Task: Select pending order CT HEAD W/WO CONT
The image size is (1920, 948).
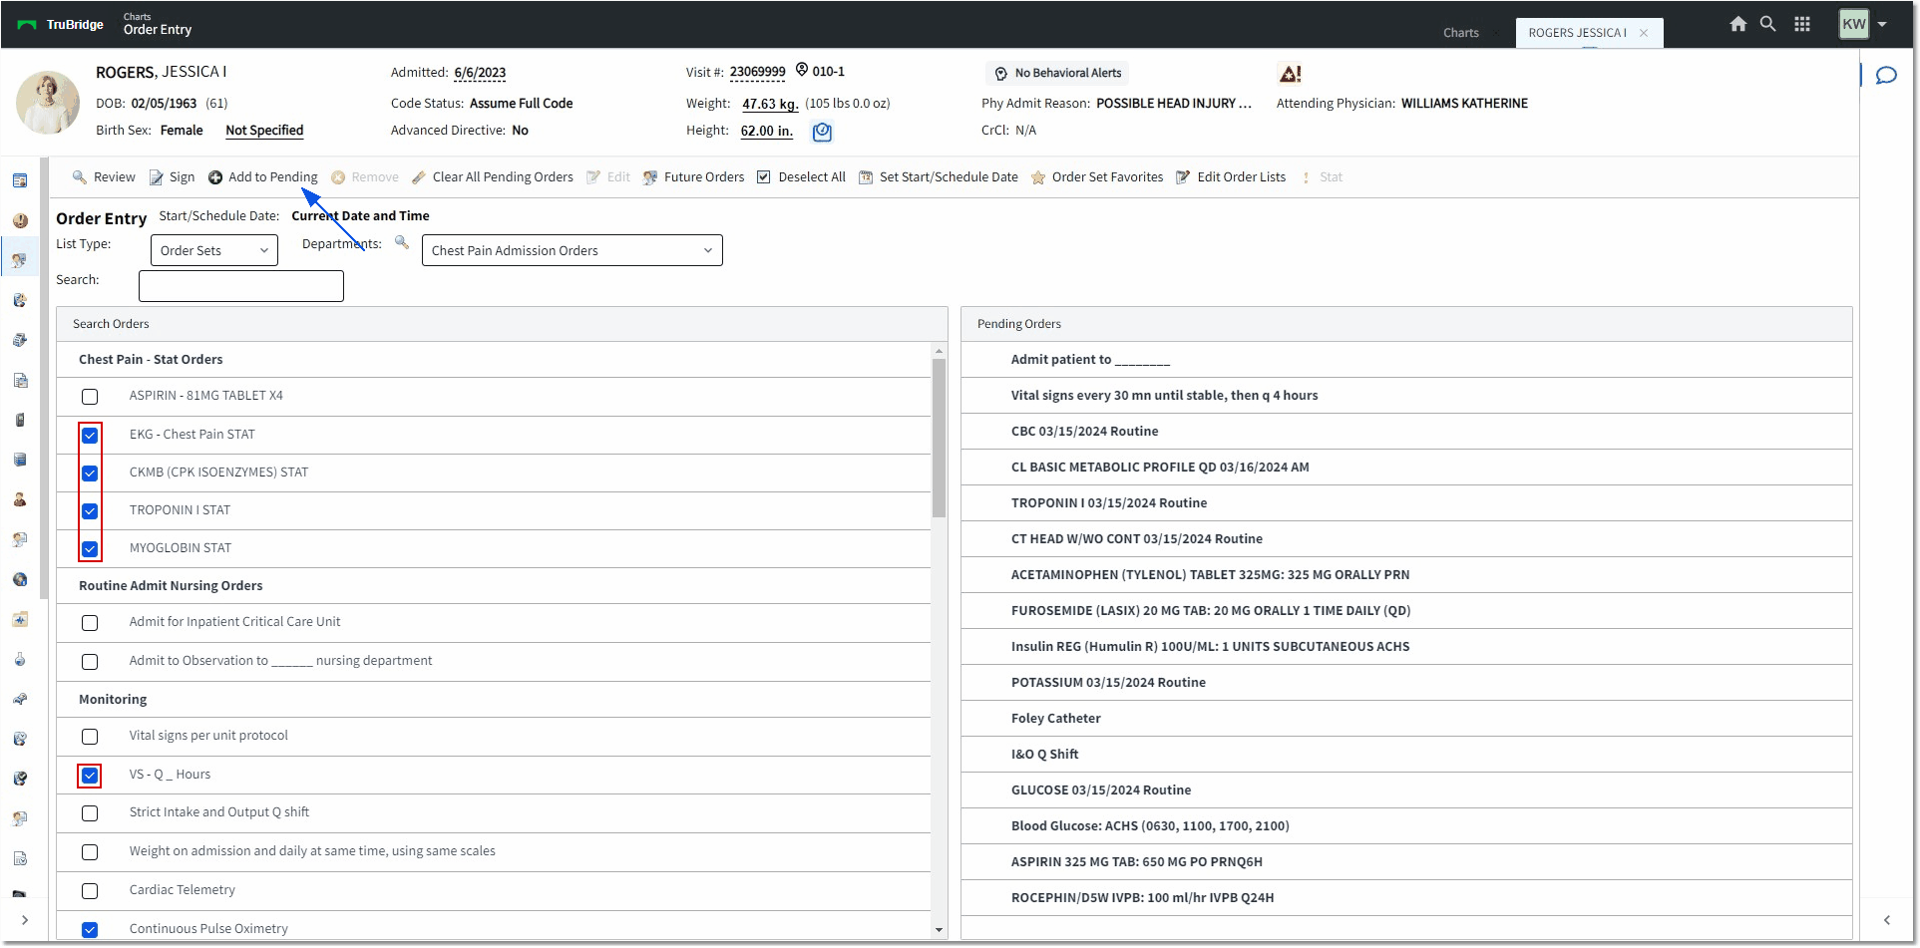Action: pyautogui.click(x=1406, y=539)
